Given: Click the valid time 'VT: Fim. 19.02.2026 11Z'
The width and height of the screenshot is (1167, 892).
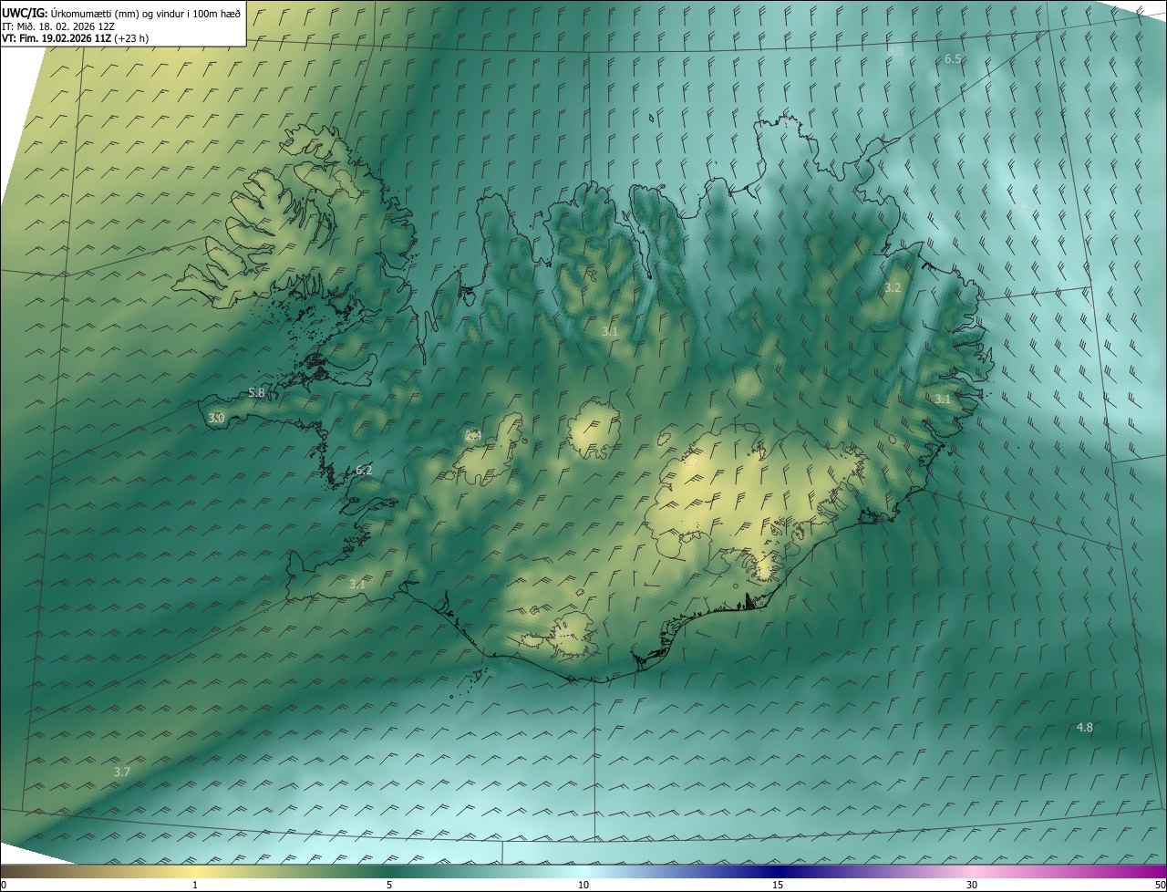Looking at the screenshot, I should click(x=55, y=38).
